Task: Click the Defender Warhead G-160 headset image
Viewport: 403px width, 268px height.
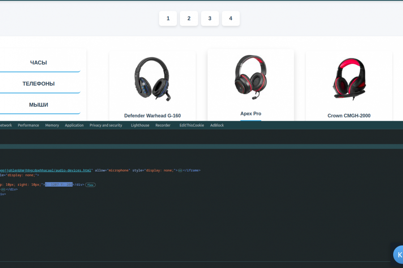Action: (x=152, y=79)
